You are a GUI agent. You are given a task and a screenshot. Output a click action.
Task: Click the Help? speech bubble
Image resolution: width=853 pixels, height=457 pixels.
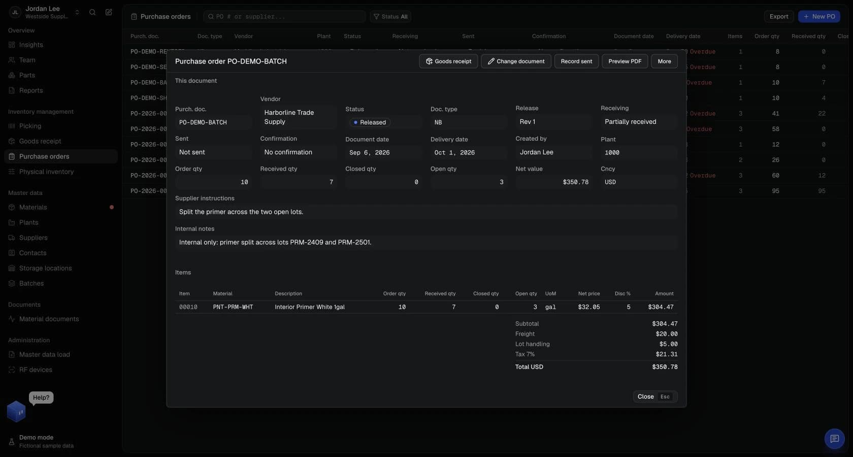[x=41, y=398]
